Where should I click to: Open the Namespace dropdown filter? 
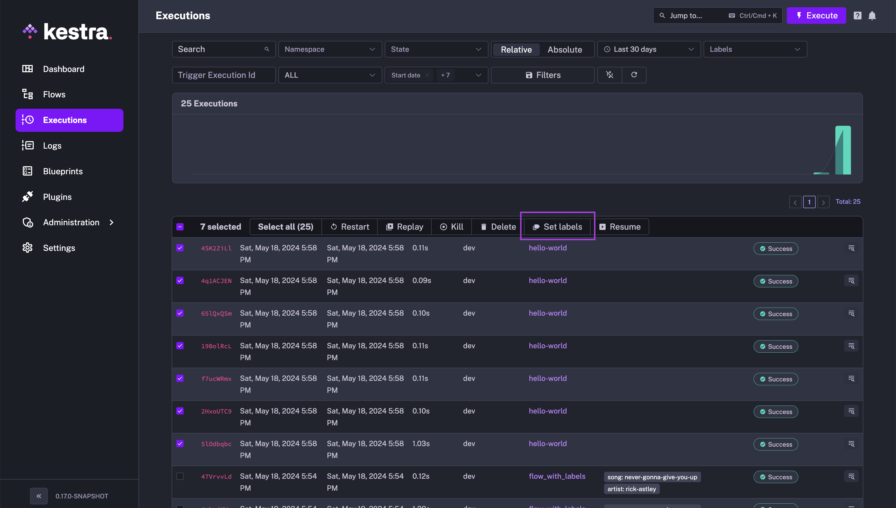(x=330, y=49)
